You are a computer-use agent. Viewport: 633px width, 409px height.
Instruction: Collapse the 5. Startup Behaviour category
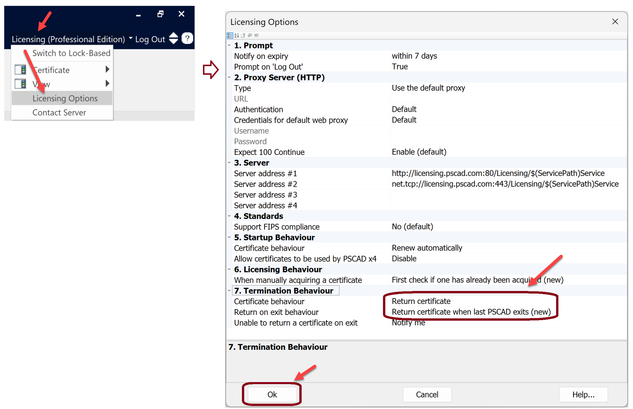pos(229,237)
